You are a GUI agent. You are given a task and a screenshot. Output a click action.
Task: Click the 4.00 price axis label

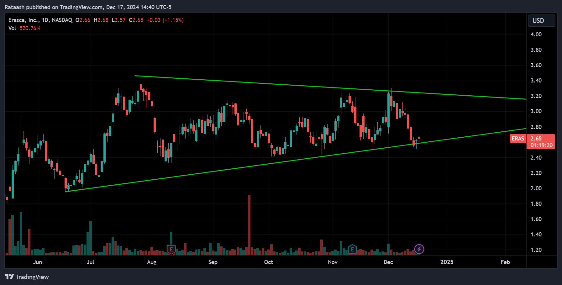536,34
